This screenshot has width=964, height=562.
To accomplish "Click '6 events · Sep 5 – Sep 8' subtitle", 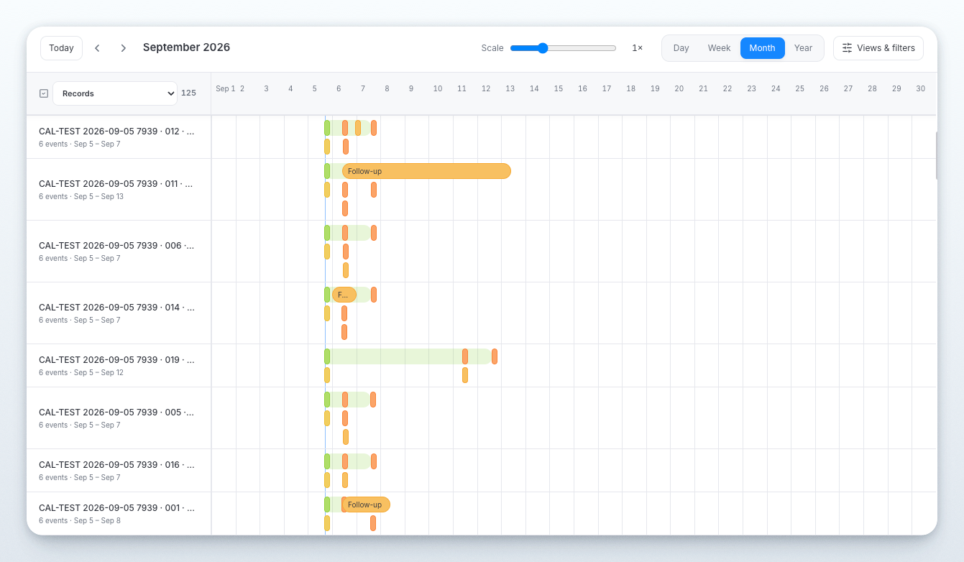I will (x=80, y=520).
